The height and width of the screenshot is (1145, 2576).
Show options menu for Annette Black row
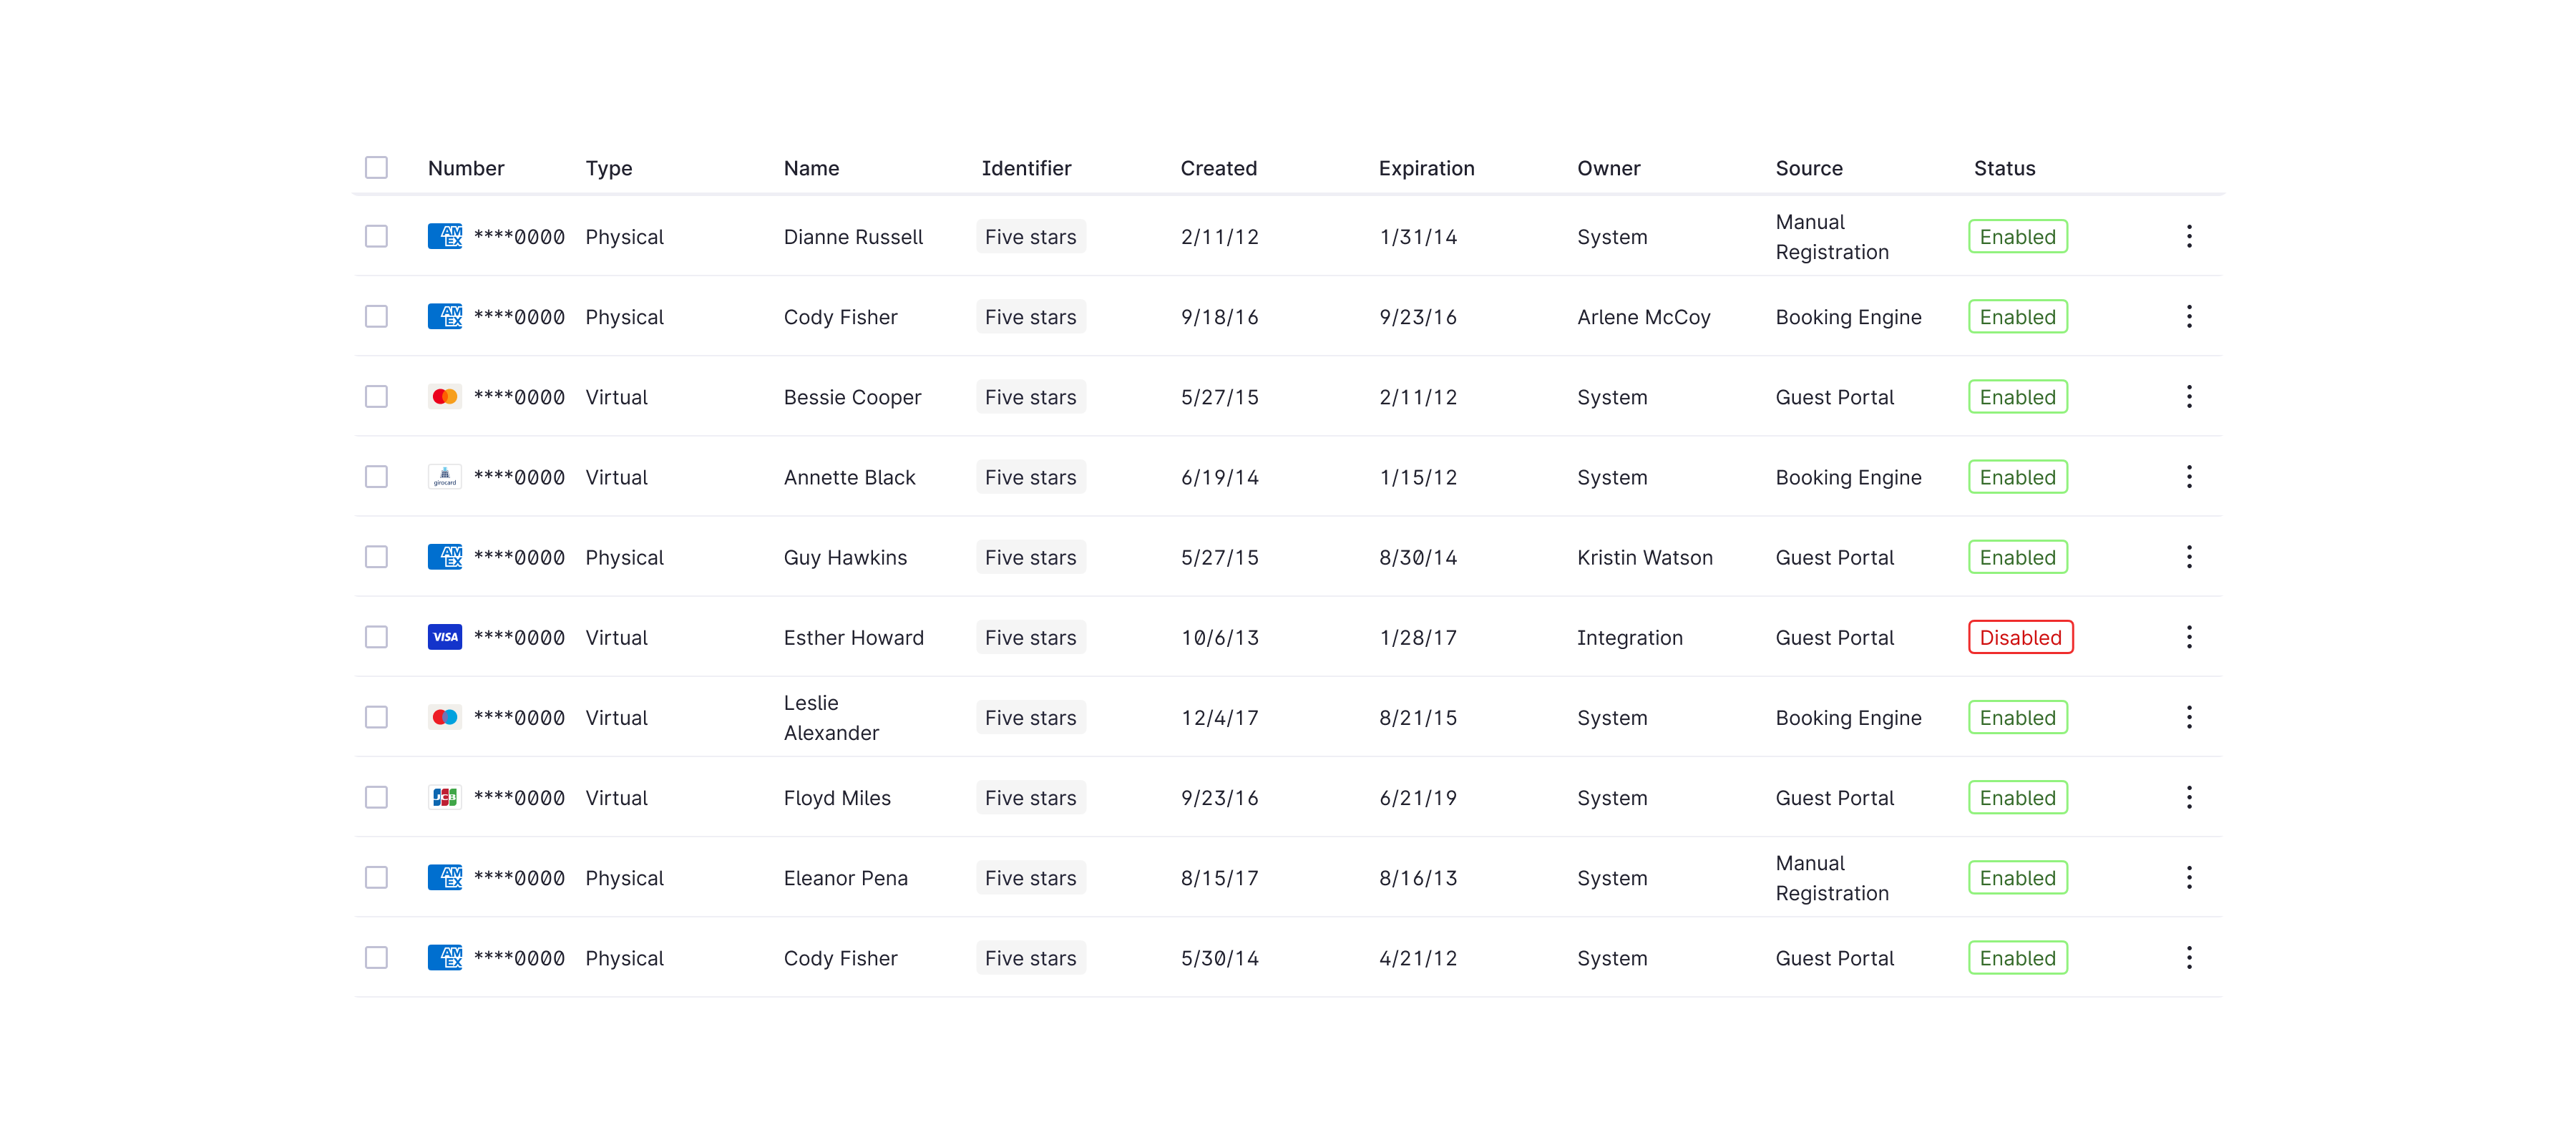[2188, 477]
